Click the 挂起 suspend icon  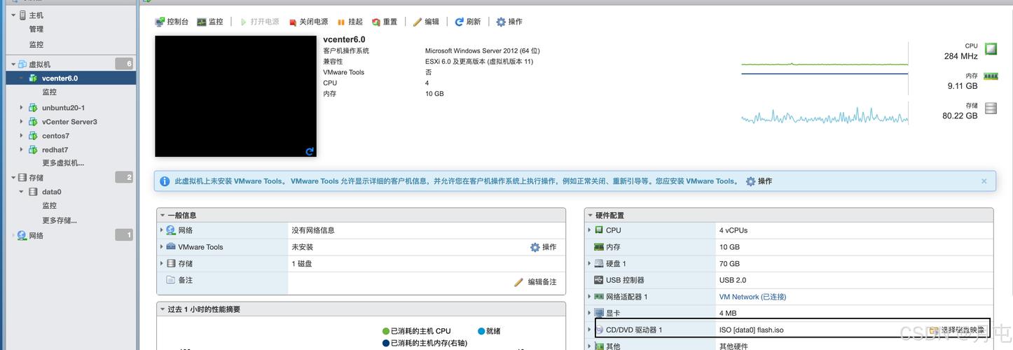[x=341, y=22]
